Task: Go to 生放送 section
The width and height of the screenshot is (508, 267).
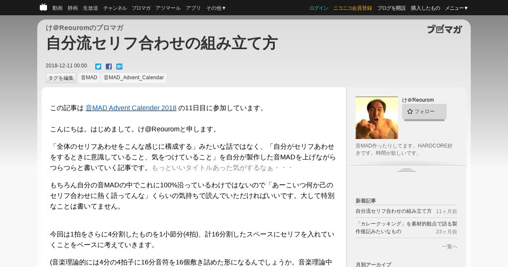Action: tap(91, 8)
